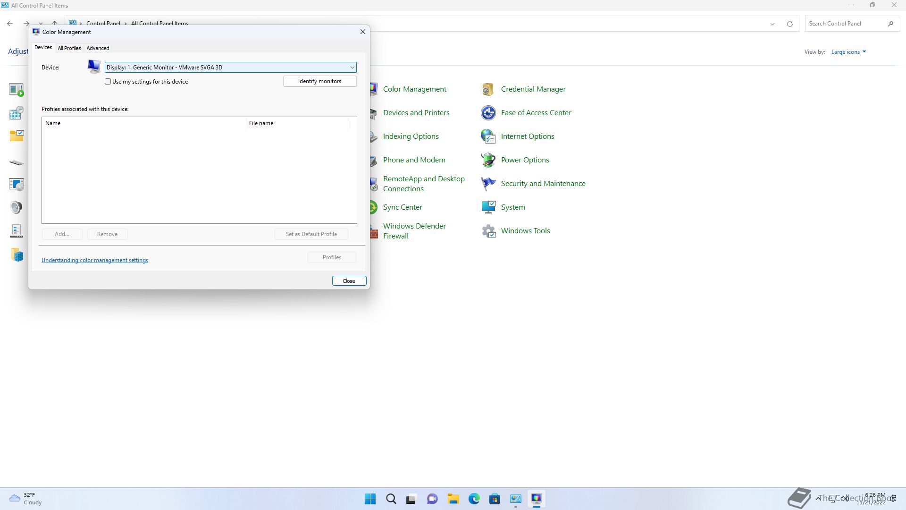Open the Windows Tools gear icon
This screenshot has width=906, height=510.
(488, 231)
